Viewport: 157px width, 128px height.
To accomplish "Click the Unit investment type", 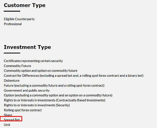I will tap(7, 125).
